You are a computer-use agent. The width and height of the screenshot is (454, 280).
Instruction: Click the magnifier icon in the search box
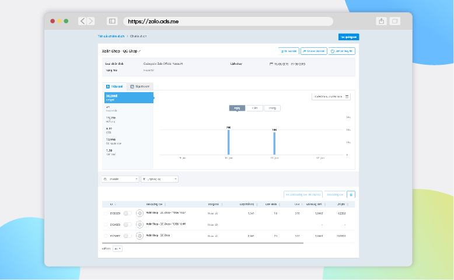(x=106, y=179)
